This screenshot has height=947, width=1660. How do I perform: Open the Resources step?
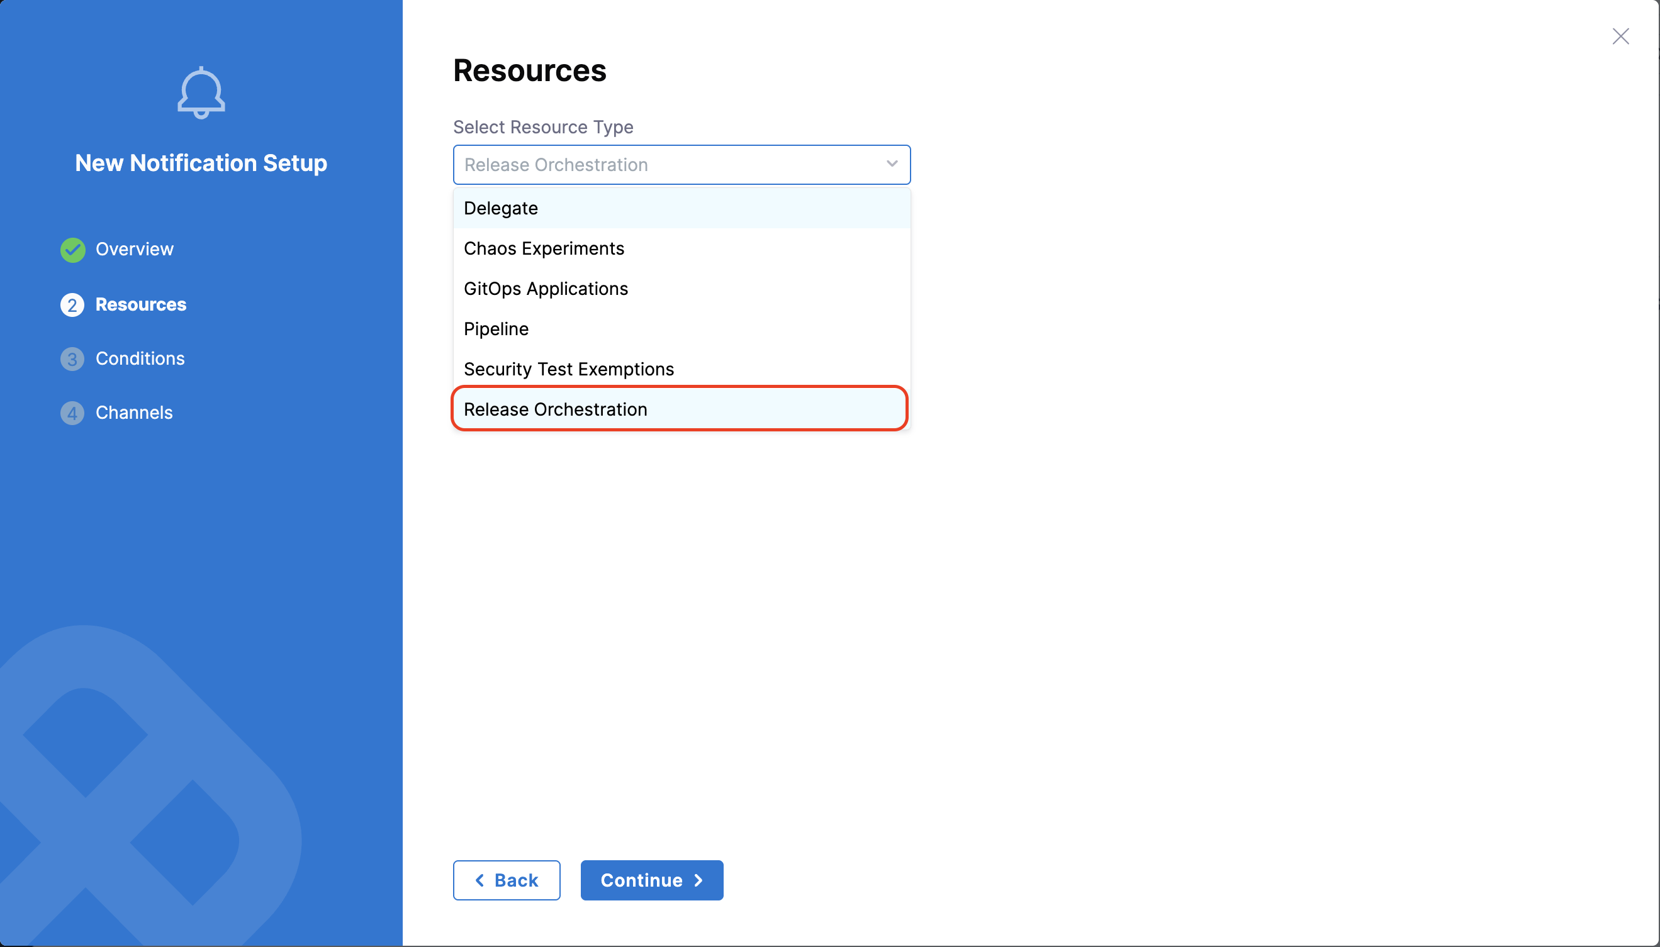pos(140,304)
